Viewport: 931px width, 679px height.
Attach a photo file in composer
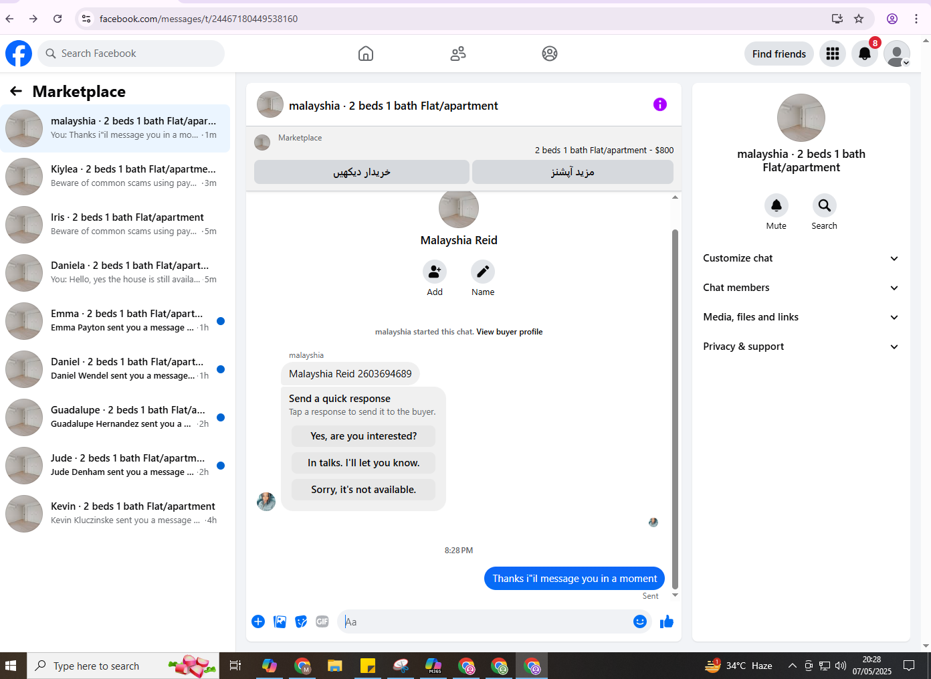[x=280, y=621]
